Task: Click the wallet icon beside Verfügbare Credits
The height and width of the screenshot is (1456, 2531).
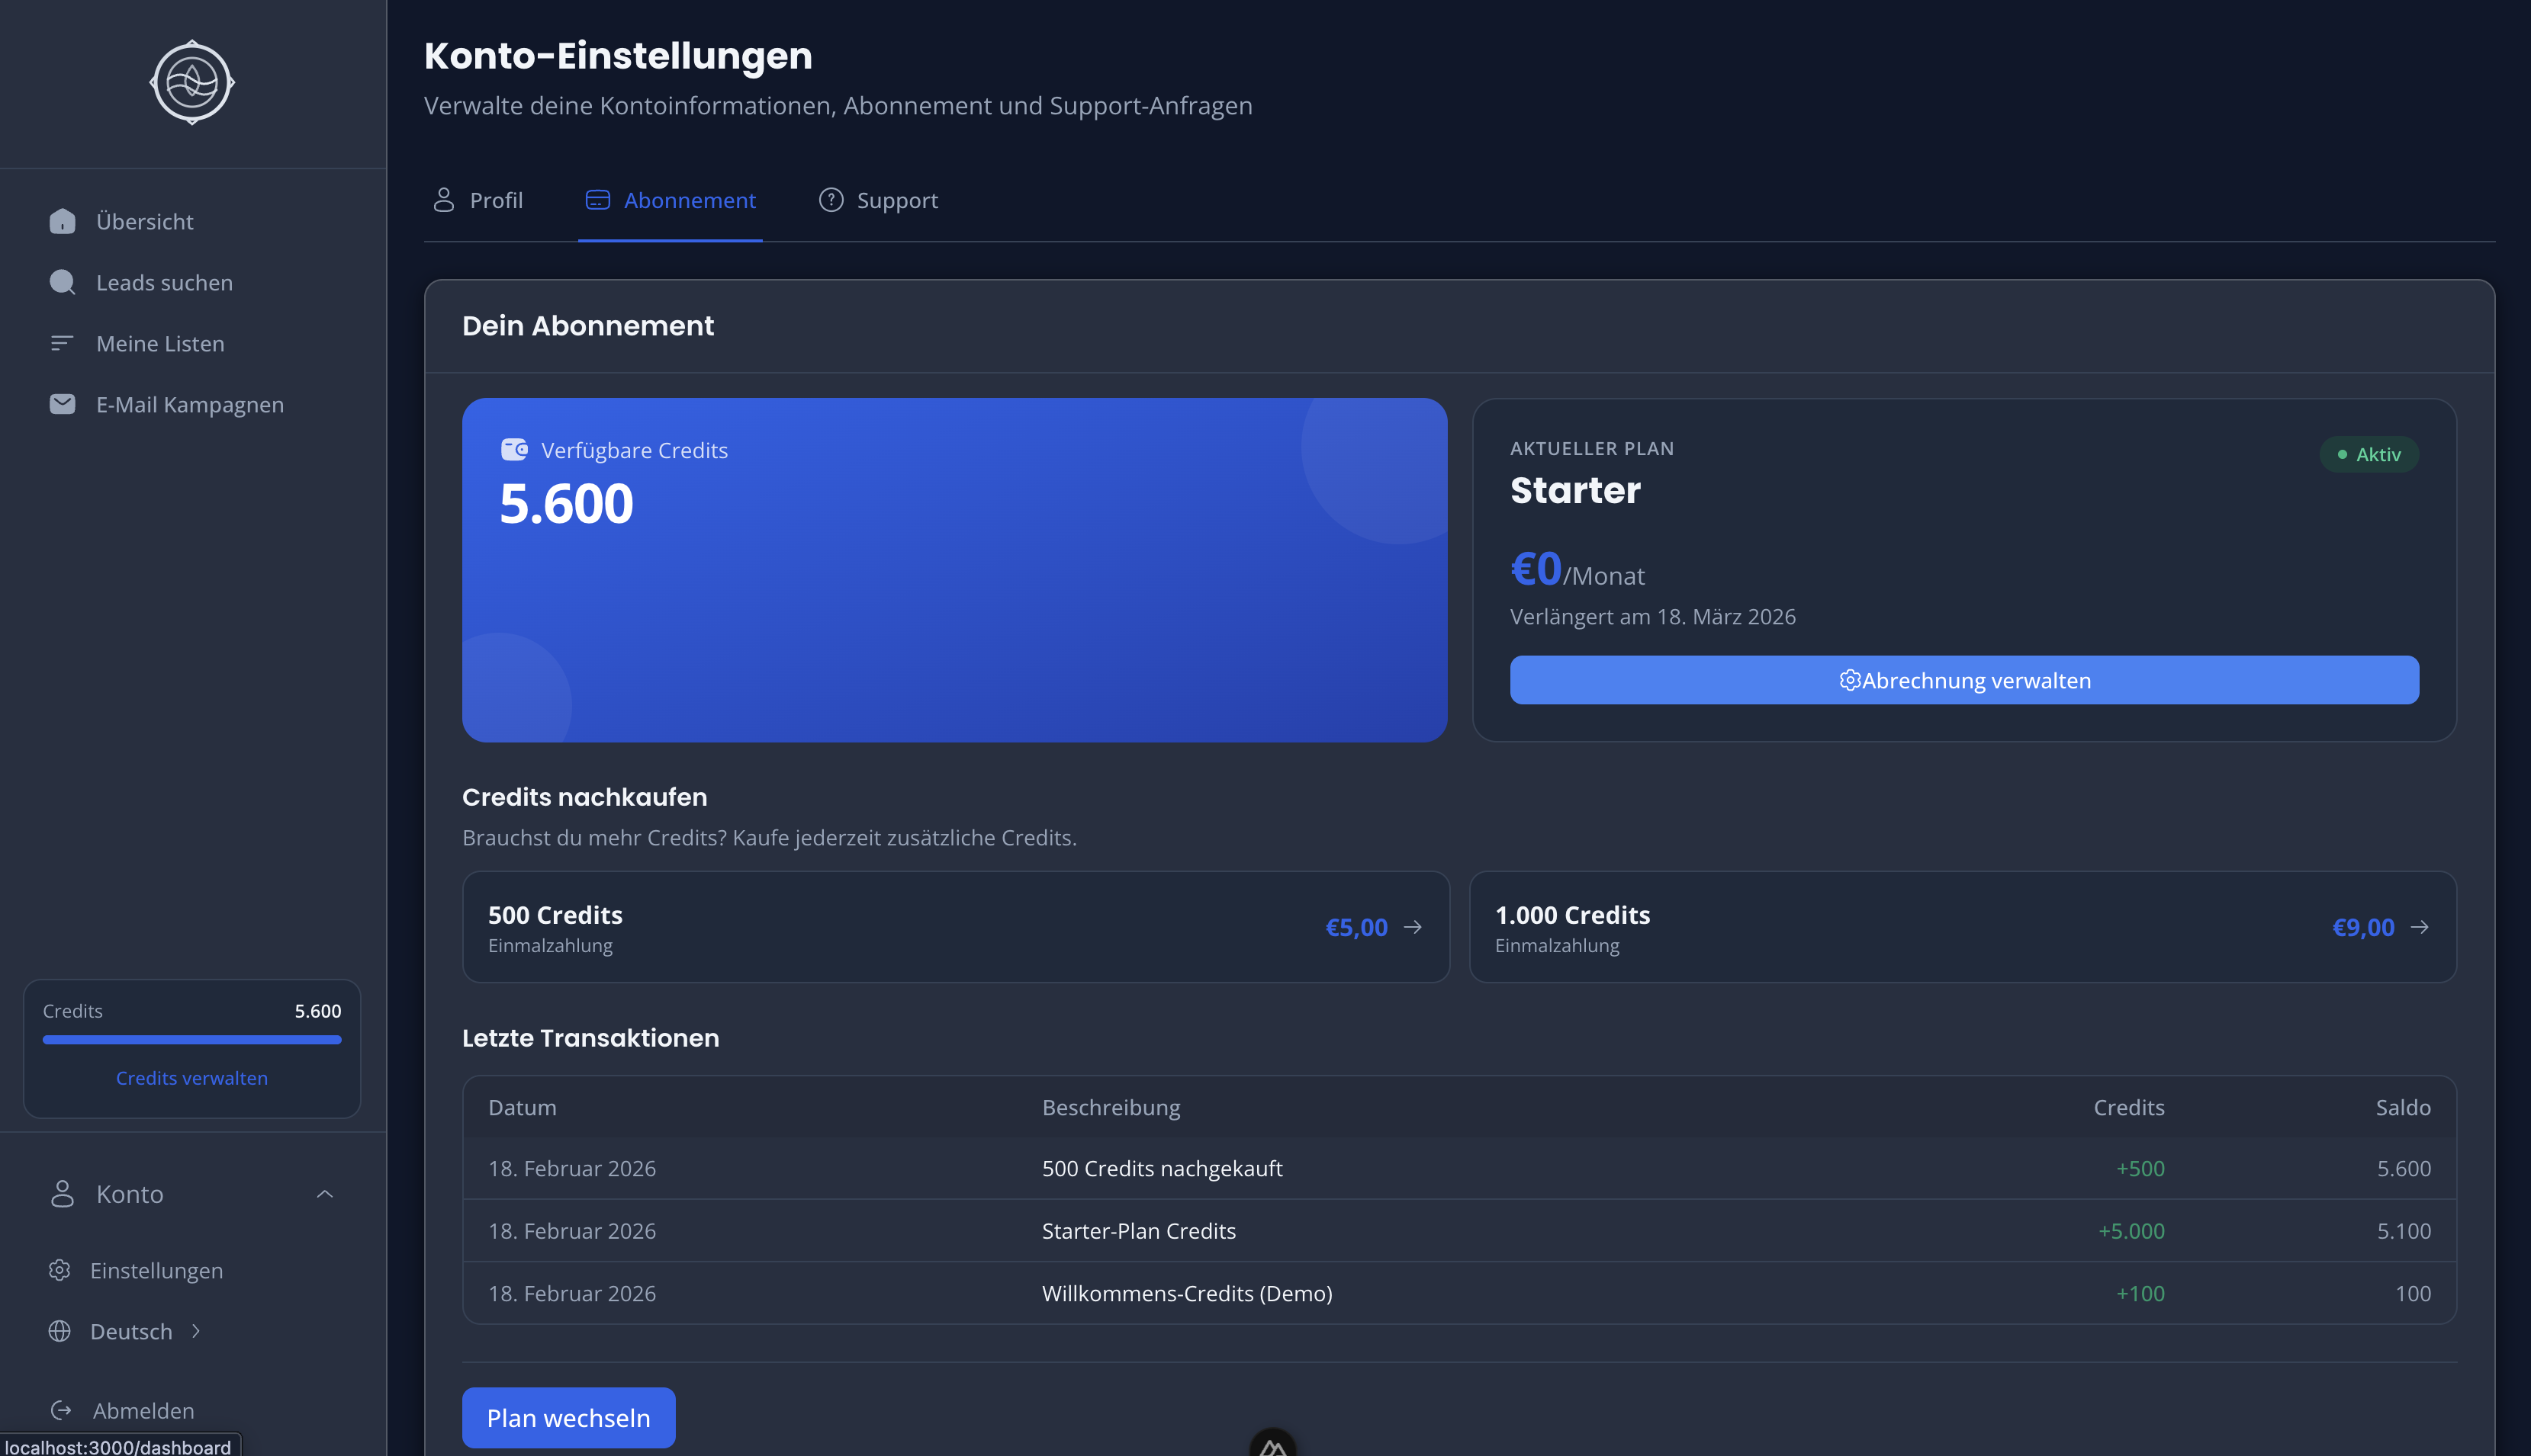Action: (514, 450)
